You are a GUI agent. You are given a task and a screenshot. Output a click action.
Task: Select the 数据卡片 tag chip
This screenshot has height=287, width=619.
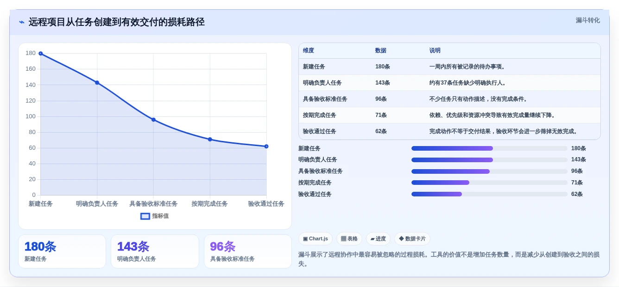click(412, 238)
